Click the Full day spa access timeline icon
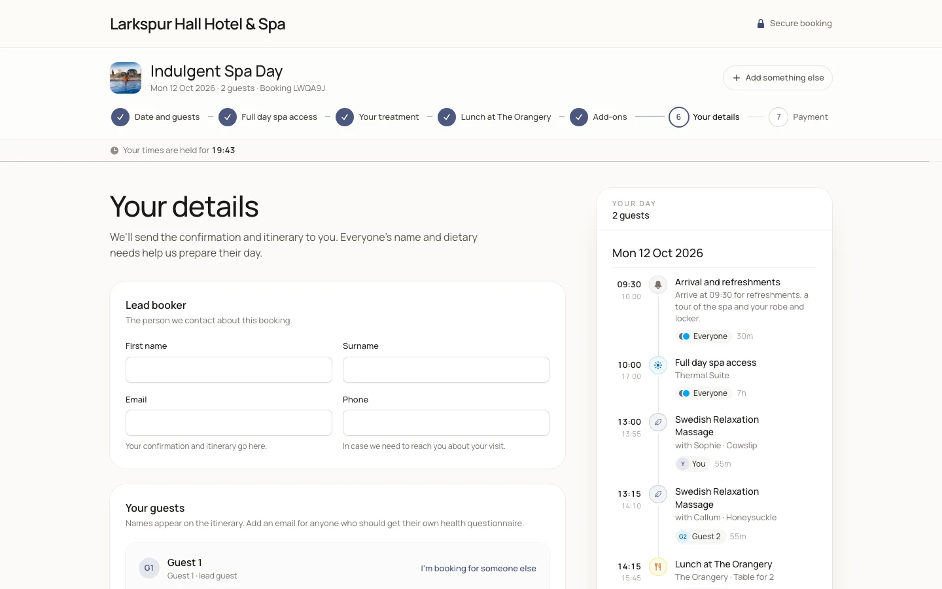This screenshot has width=942, height=589. [x=658, y=365]
